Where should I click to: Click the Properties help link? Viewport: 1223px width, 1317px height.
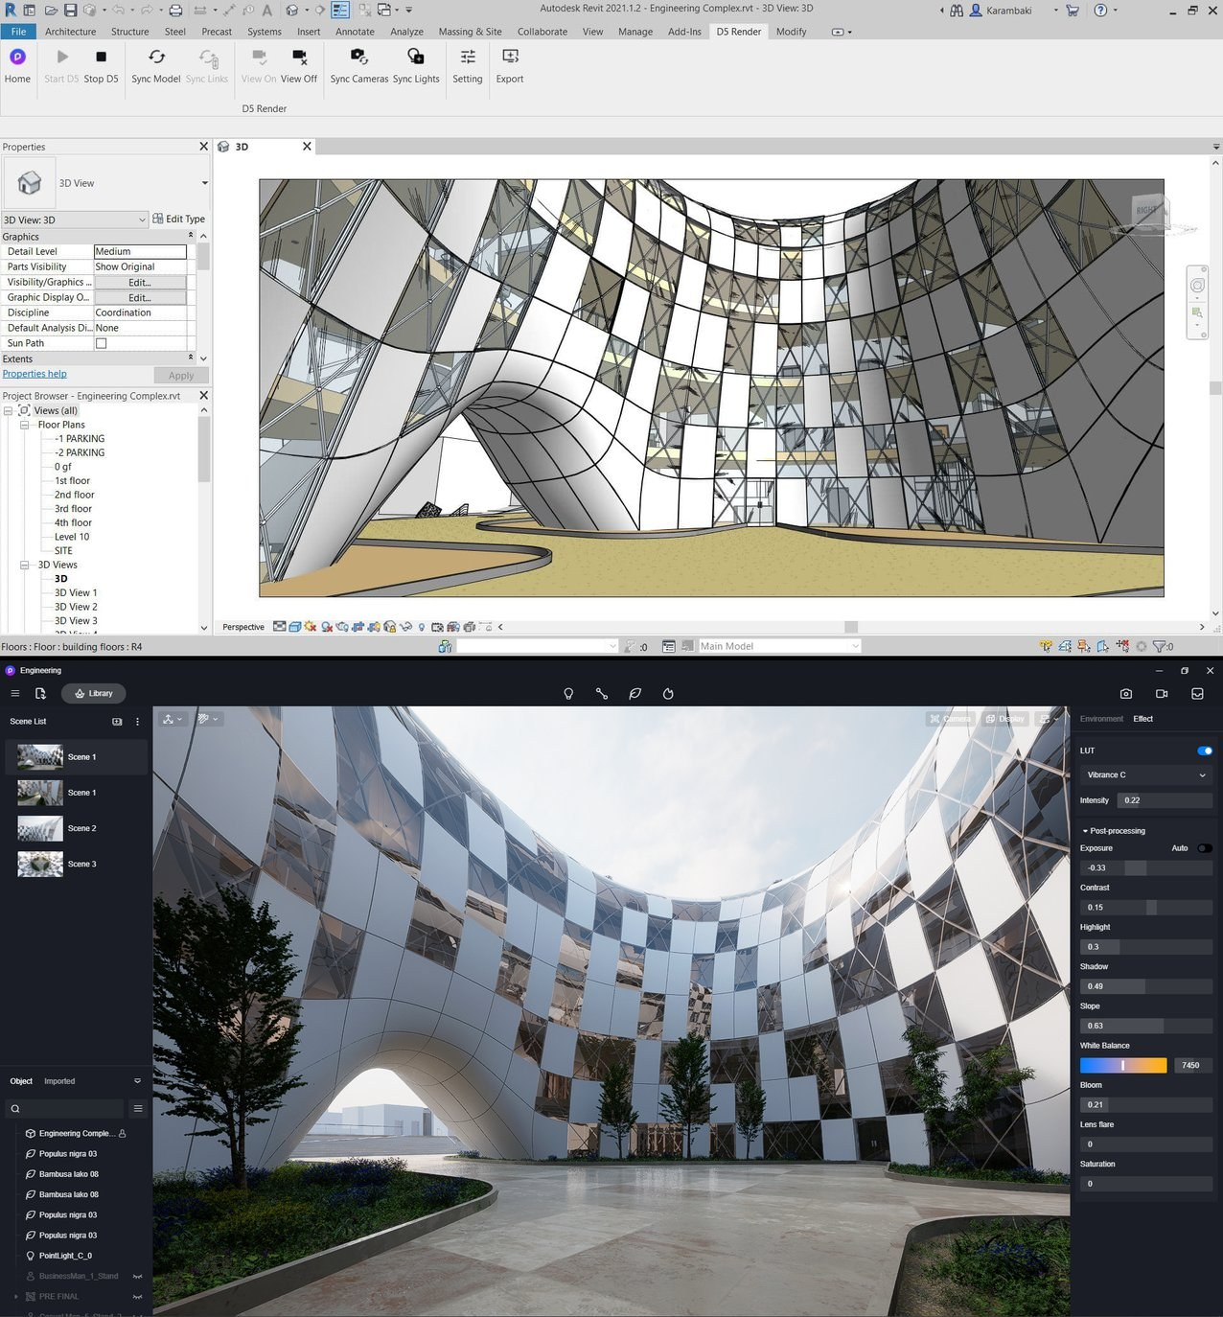tap(35, 374)
